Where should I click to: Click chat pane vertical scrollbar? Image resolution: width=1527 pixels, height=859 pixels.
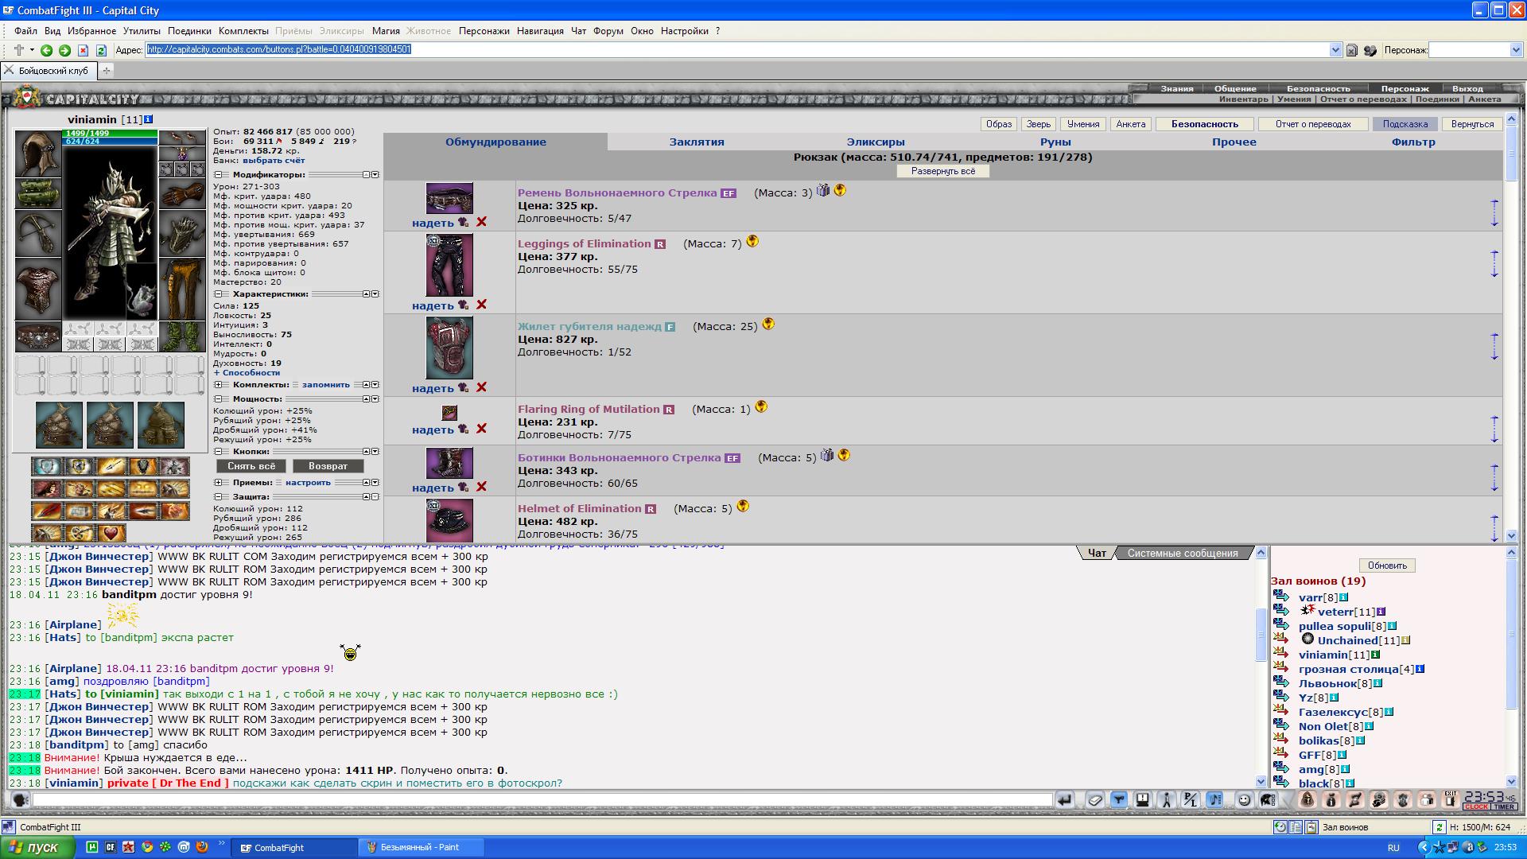(x=1261, y=667)
